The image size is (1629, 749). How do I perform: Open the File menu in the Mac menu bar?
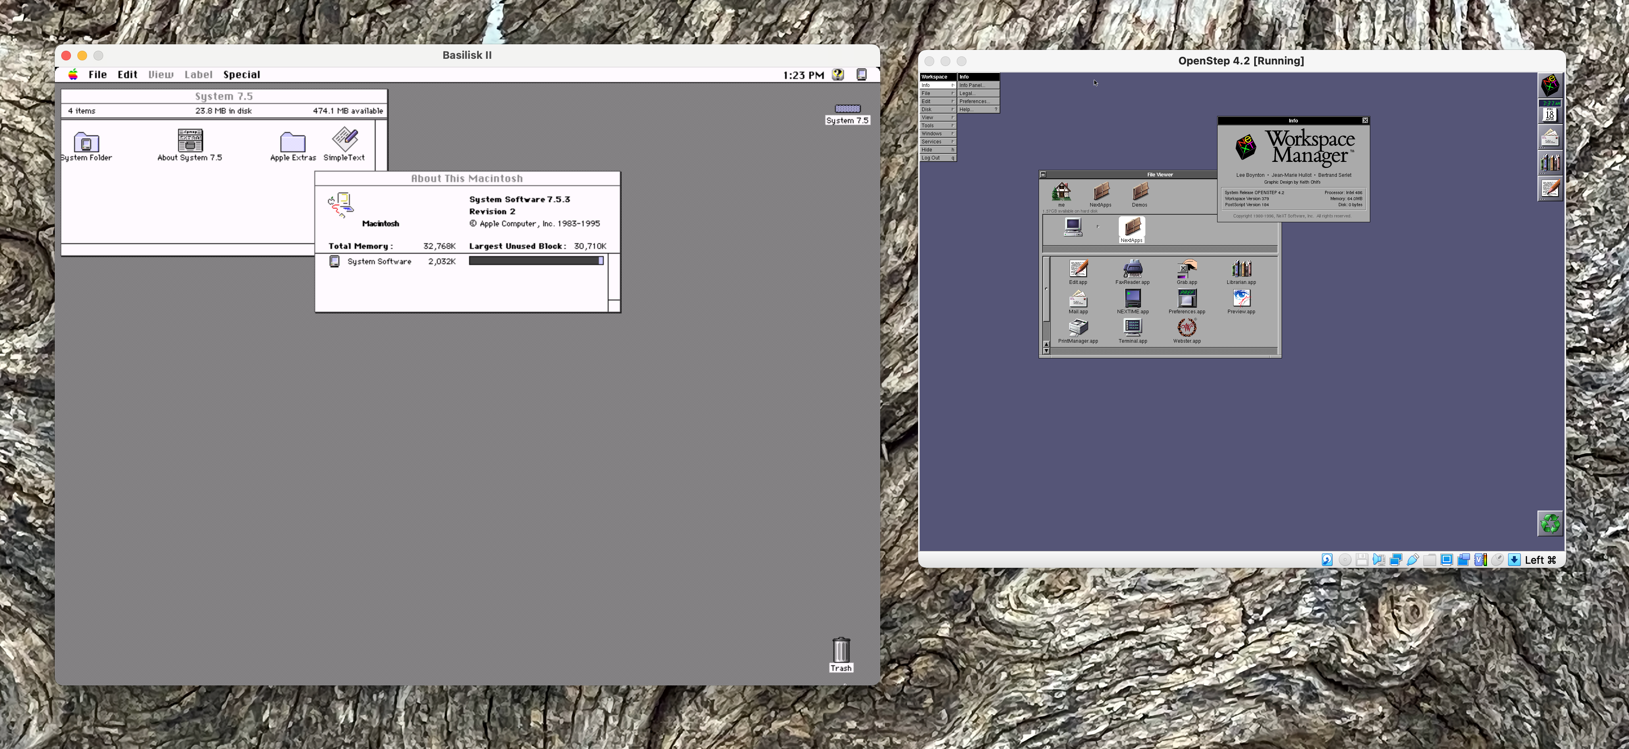[98, 74]
